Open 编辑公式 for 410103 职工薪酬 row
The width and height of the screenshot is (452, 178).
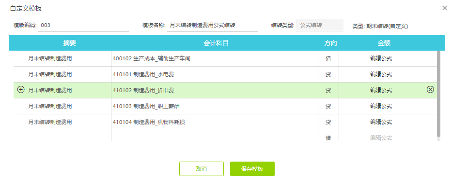(381, 106)
